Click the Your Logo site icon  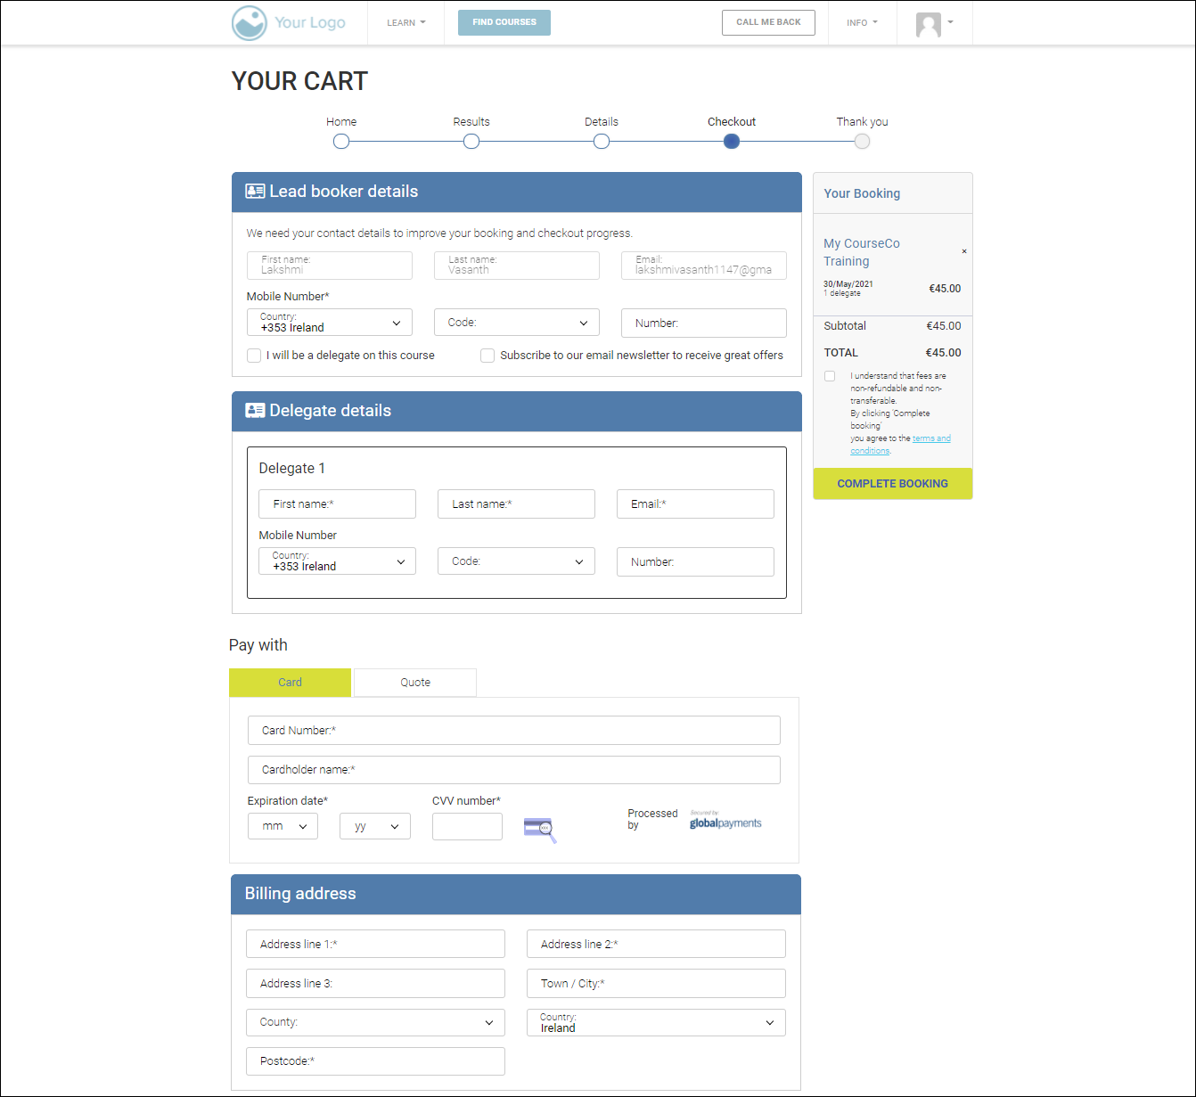pyautogui.click(x=250, y=23)
